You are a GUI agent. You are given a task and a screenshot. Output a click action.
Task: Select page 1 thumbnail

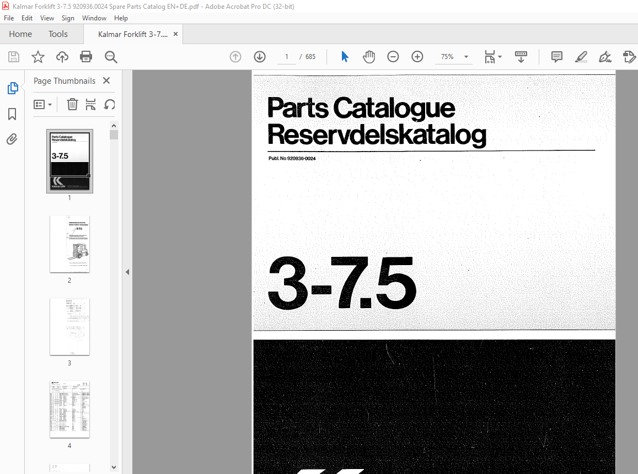point(69,161)
